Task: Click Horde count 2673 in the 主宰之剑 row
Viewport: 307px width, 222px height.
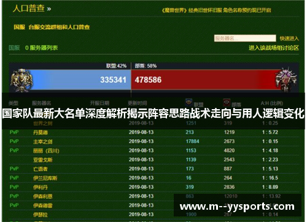Action: tap(229, 141)
